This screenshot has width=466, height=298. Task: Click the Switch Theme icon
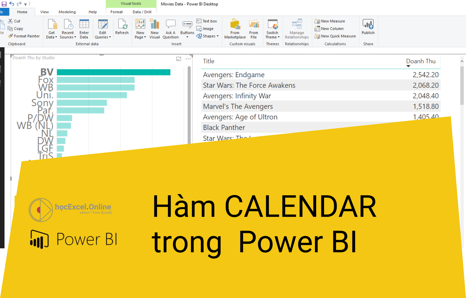click(x=273, y=24)
